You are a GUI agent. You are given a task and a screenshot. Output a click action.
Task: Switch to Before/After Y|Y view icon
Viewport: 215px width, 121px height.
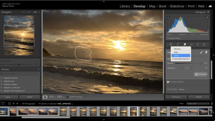[59, 97]
